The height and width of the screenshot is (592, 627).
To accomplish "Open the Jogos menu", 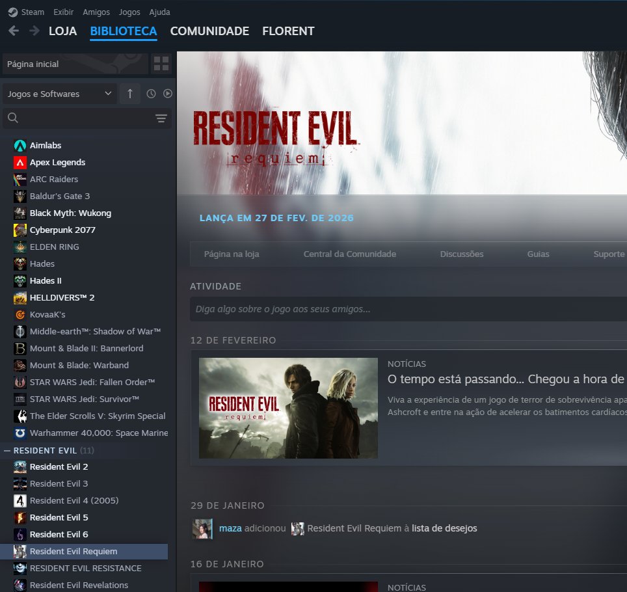I will click(x=129, y=12).
